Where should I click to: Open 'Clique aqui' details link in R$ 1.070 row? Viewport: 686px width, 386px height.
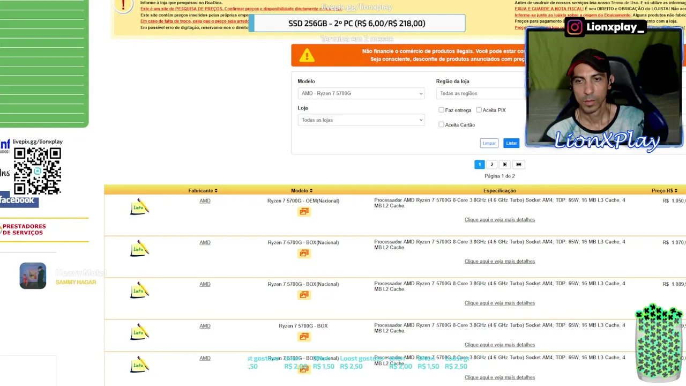(x=499, y=262)
